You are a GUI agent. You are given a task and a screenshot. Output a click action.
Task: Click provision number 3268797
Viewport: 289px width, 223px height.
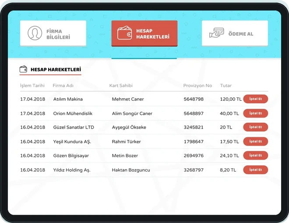194,170
